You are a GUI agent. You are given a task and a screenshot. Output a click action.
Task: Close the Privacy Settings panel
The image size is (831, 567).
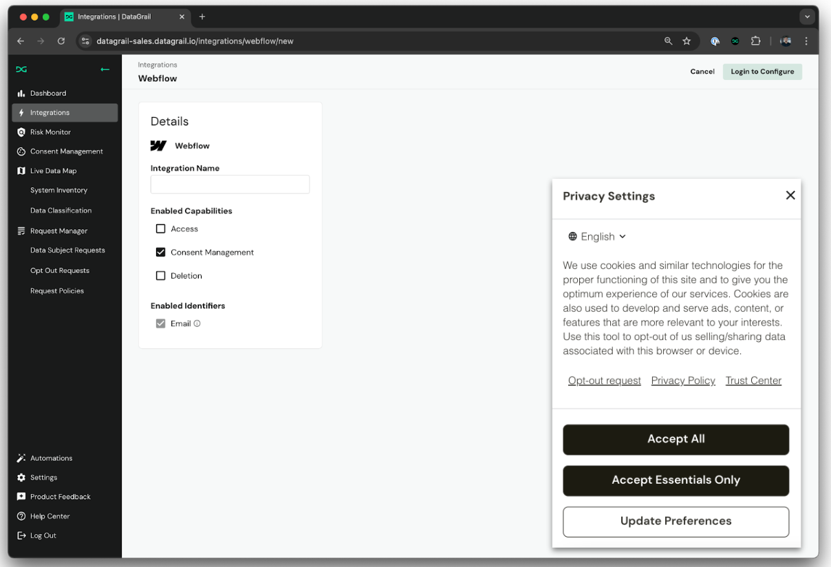pyautogui.click(x=790, y=195)
